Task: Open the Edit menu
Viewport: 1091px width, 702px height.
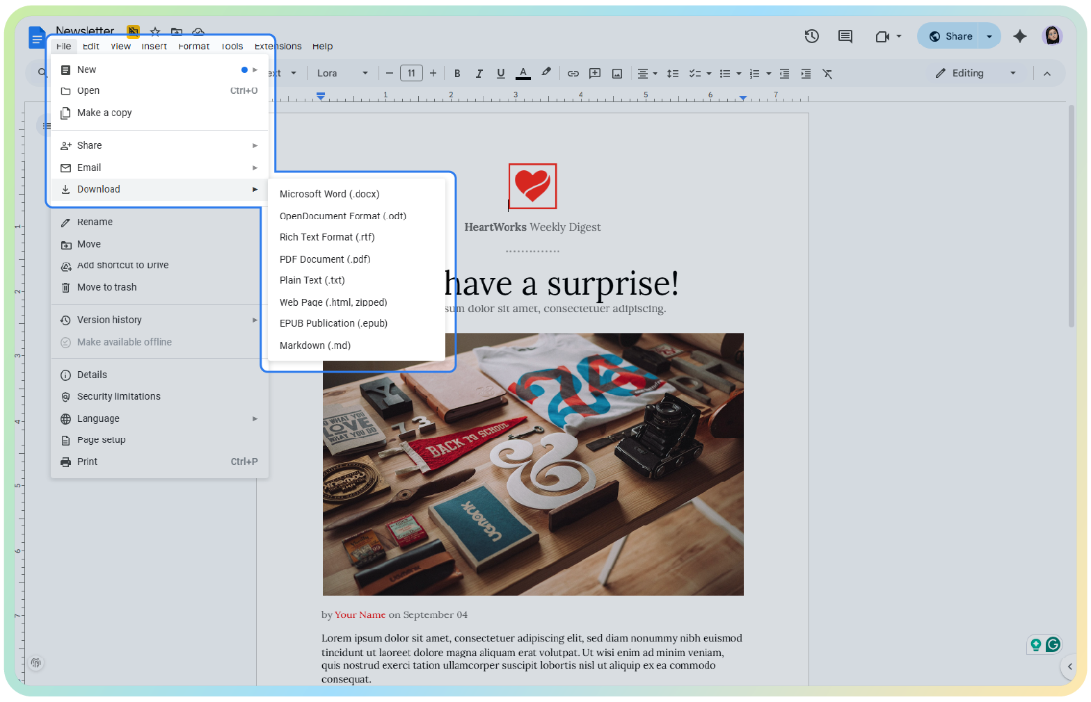Action: click(x=90, y=47)
